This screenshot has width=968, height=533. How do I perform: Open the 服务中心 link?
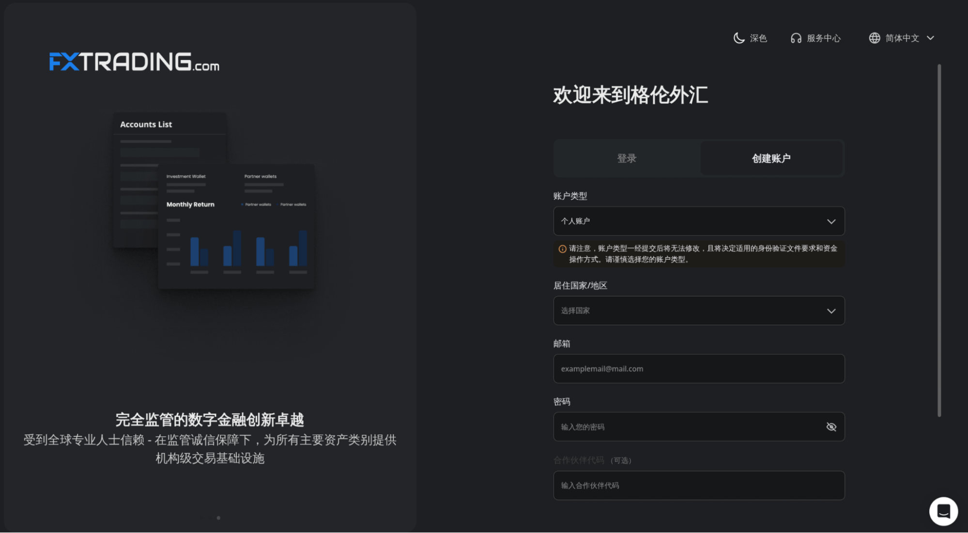pyautogui.click(x=823, y=38)
